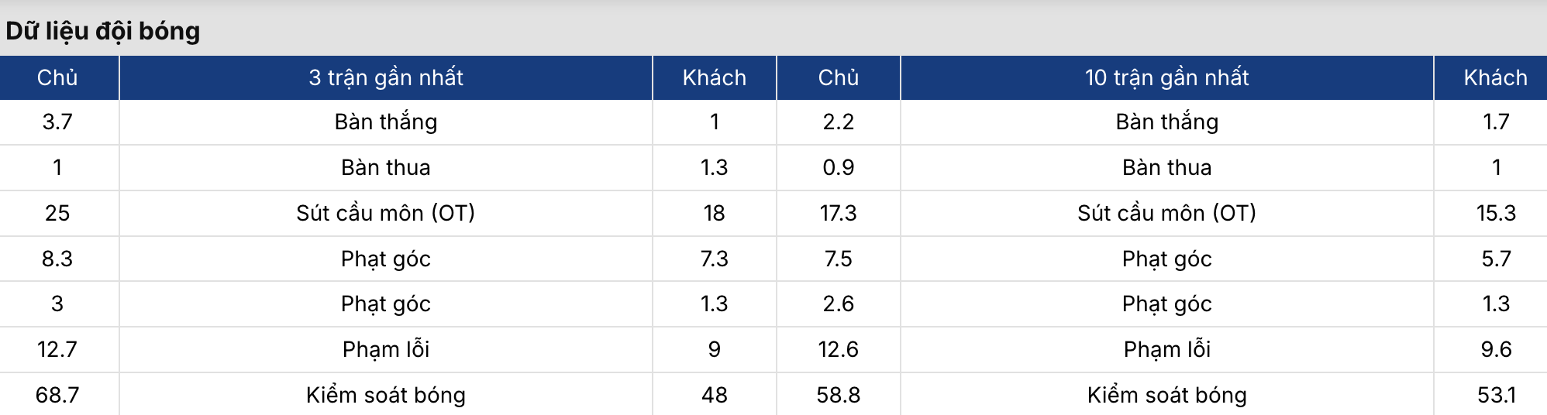Select the 15.3 away shots value
This screenshot has height=415, width=1547.
point(1496,213)
